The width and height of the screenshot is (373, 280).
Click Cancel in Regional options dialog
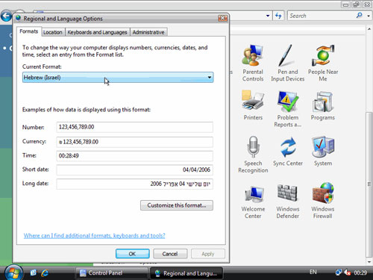[170, 254]
